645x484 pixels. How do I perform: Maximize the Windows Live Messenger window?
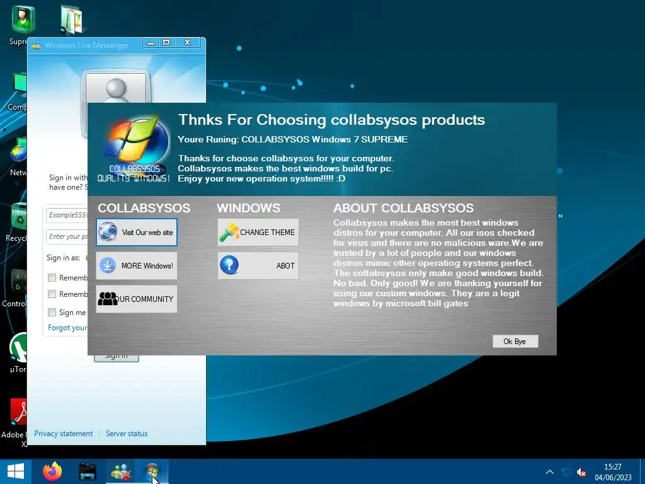tap(166, 43)
